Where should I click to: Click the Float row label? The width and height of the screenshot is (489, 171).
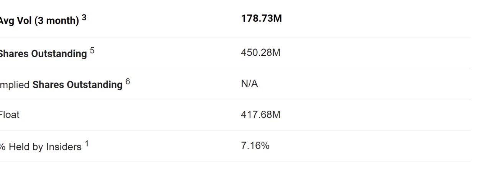pos(9,115)
